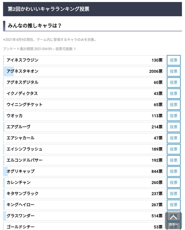Viewport: 185px width, 230px height.
Task: Select the アグネスタキオン result row
Action: (84, 71)
